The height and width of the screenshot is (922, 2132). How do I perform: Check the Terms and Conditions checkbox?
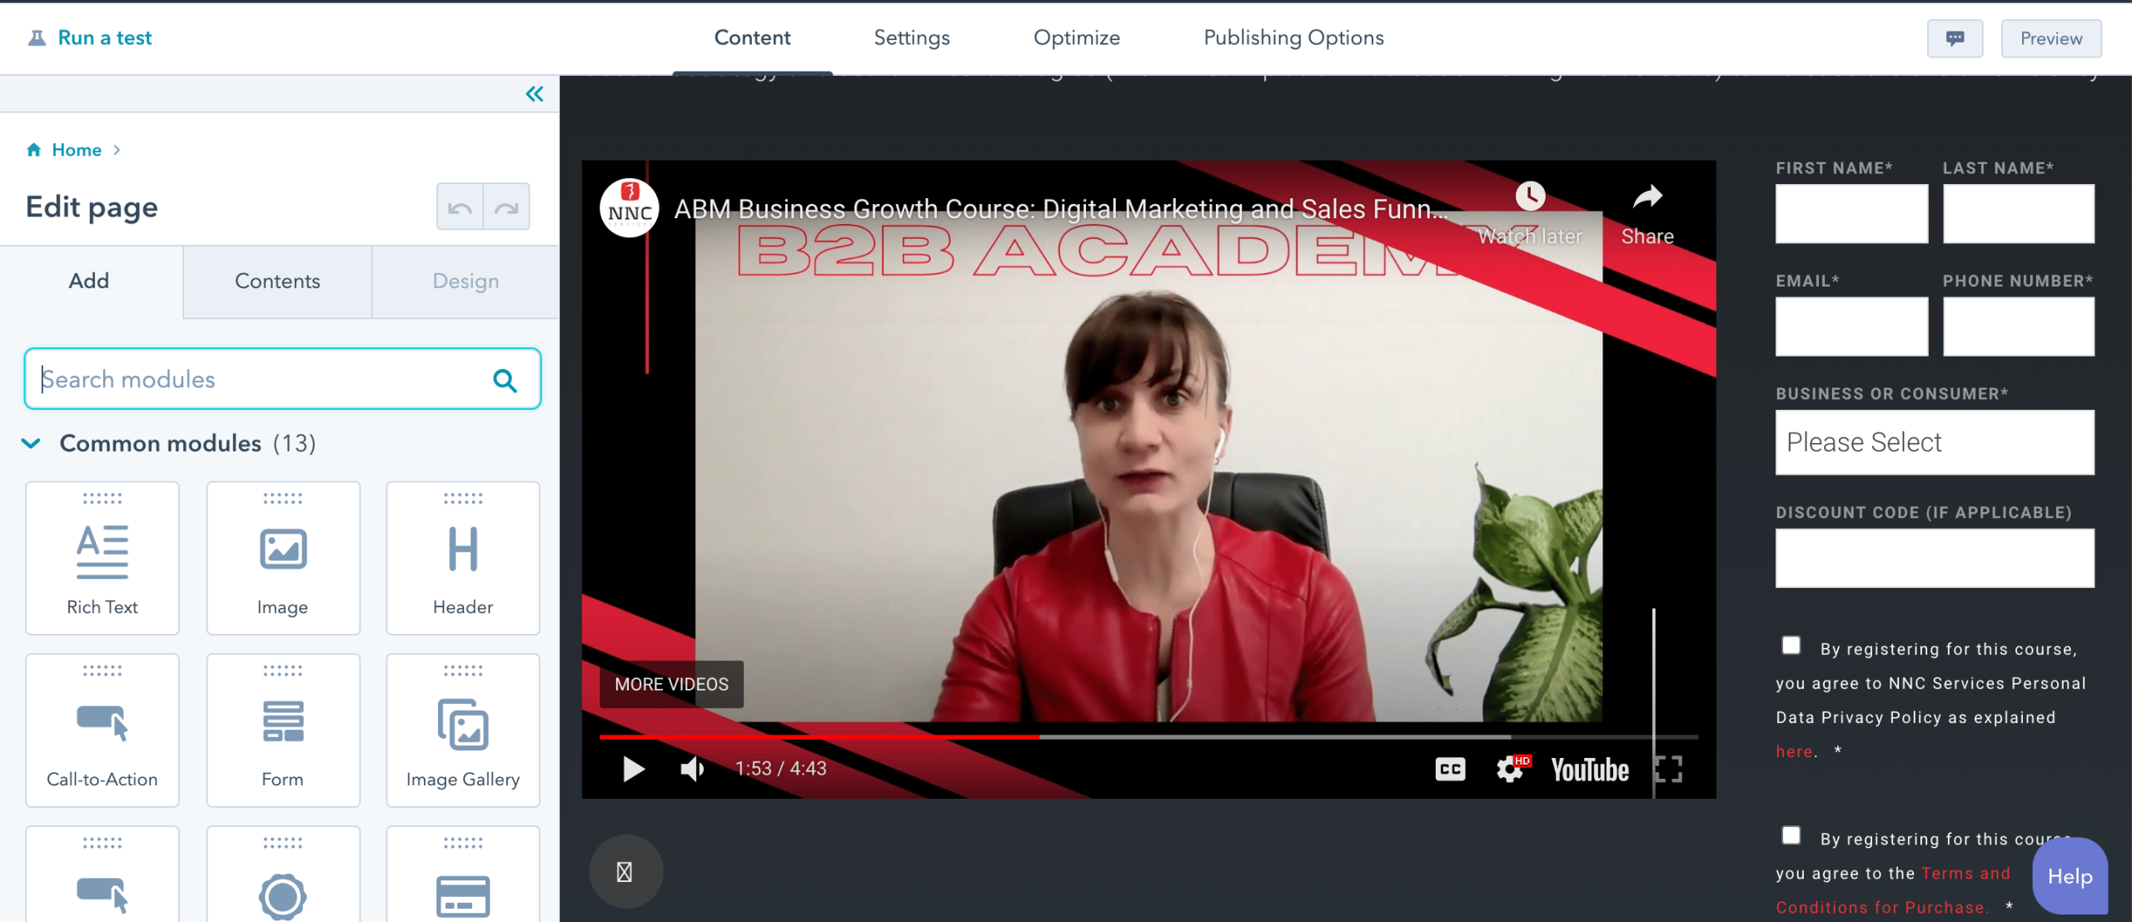1791,835
